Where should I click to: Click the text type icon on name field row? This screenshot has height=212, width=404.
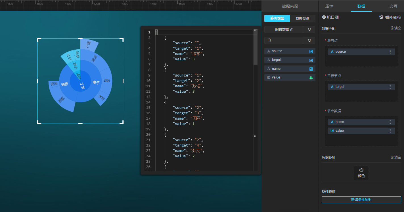tap(311, 69)
